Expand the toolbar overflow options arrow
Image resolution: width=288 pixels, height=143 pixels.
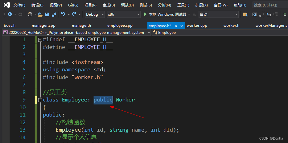260,16
